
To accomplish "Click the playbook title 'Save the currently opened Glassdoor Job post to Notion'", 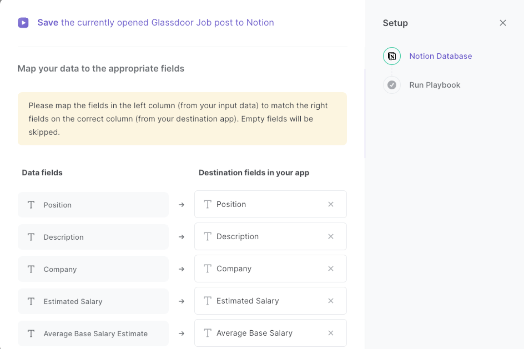I will (156, 23).
